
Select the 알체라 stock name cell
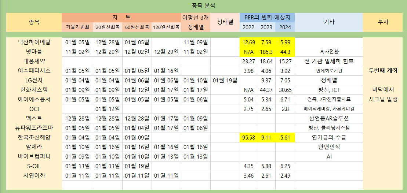tap(34, 147)
